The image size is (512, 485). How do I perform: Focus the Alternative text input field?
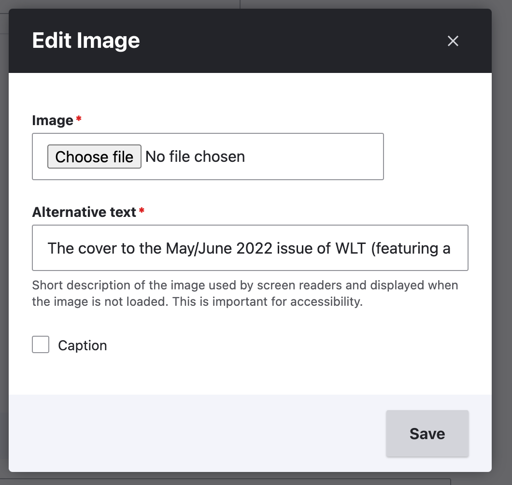(250, 248)
